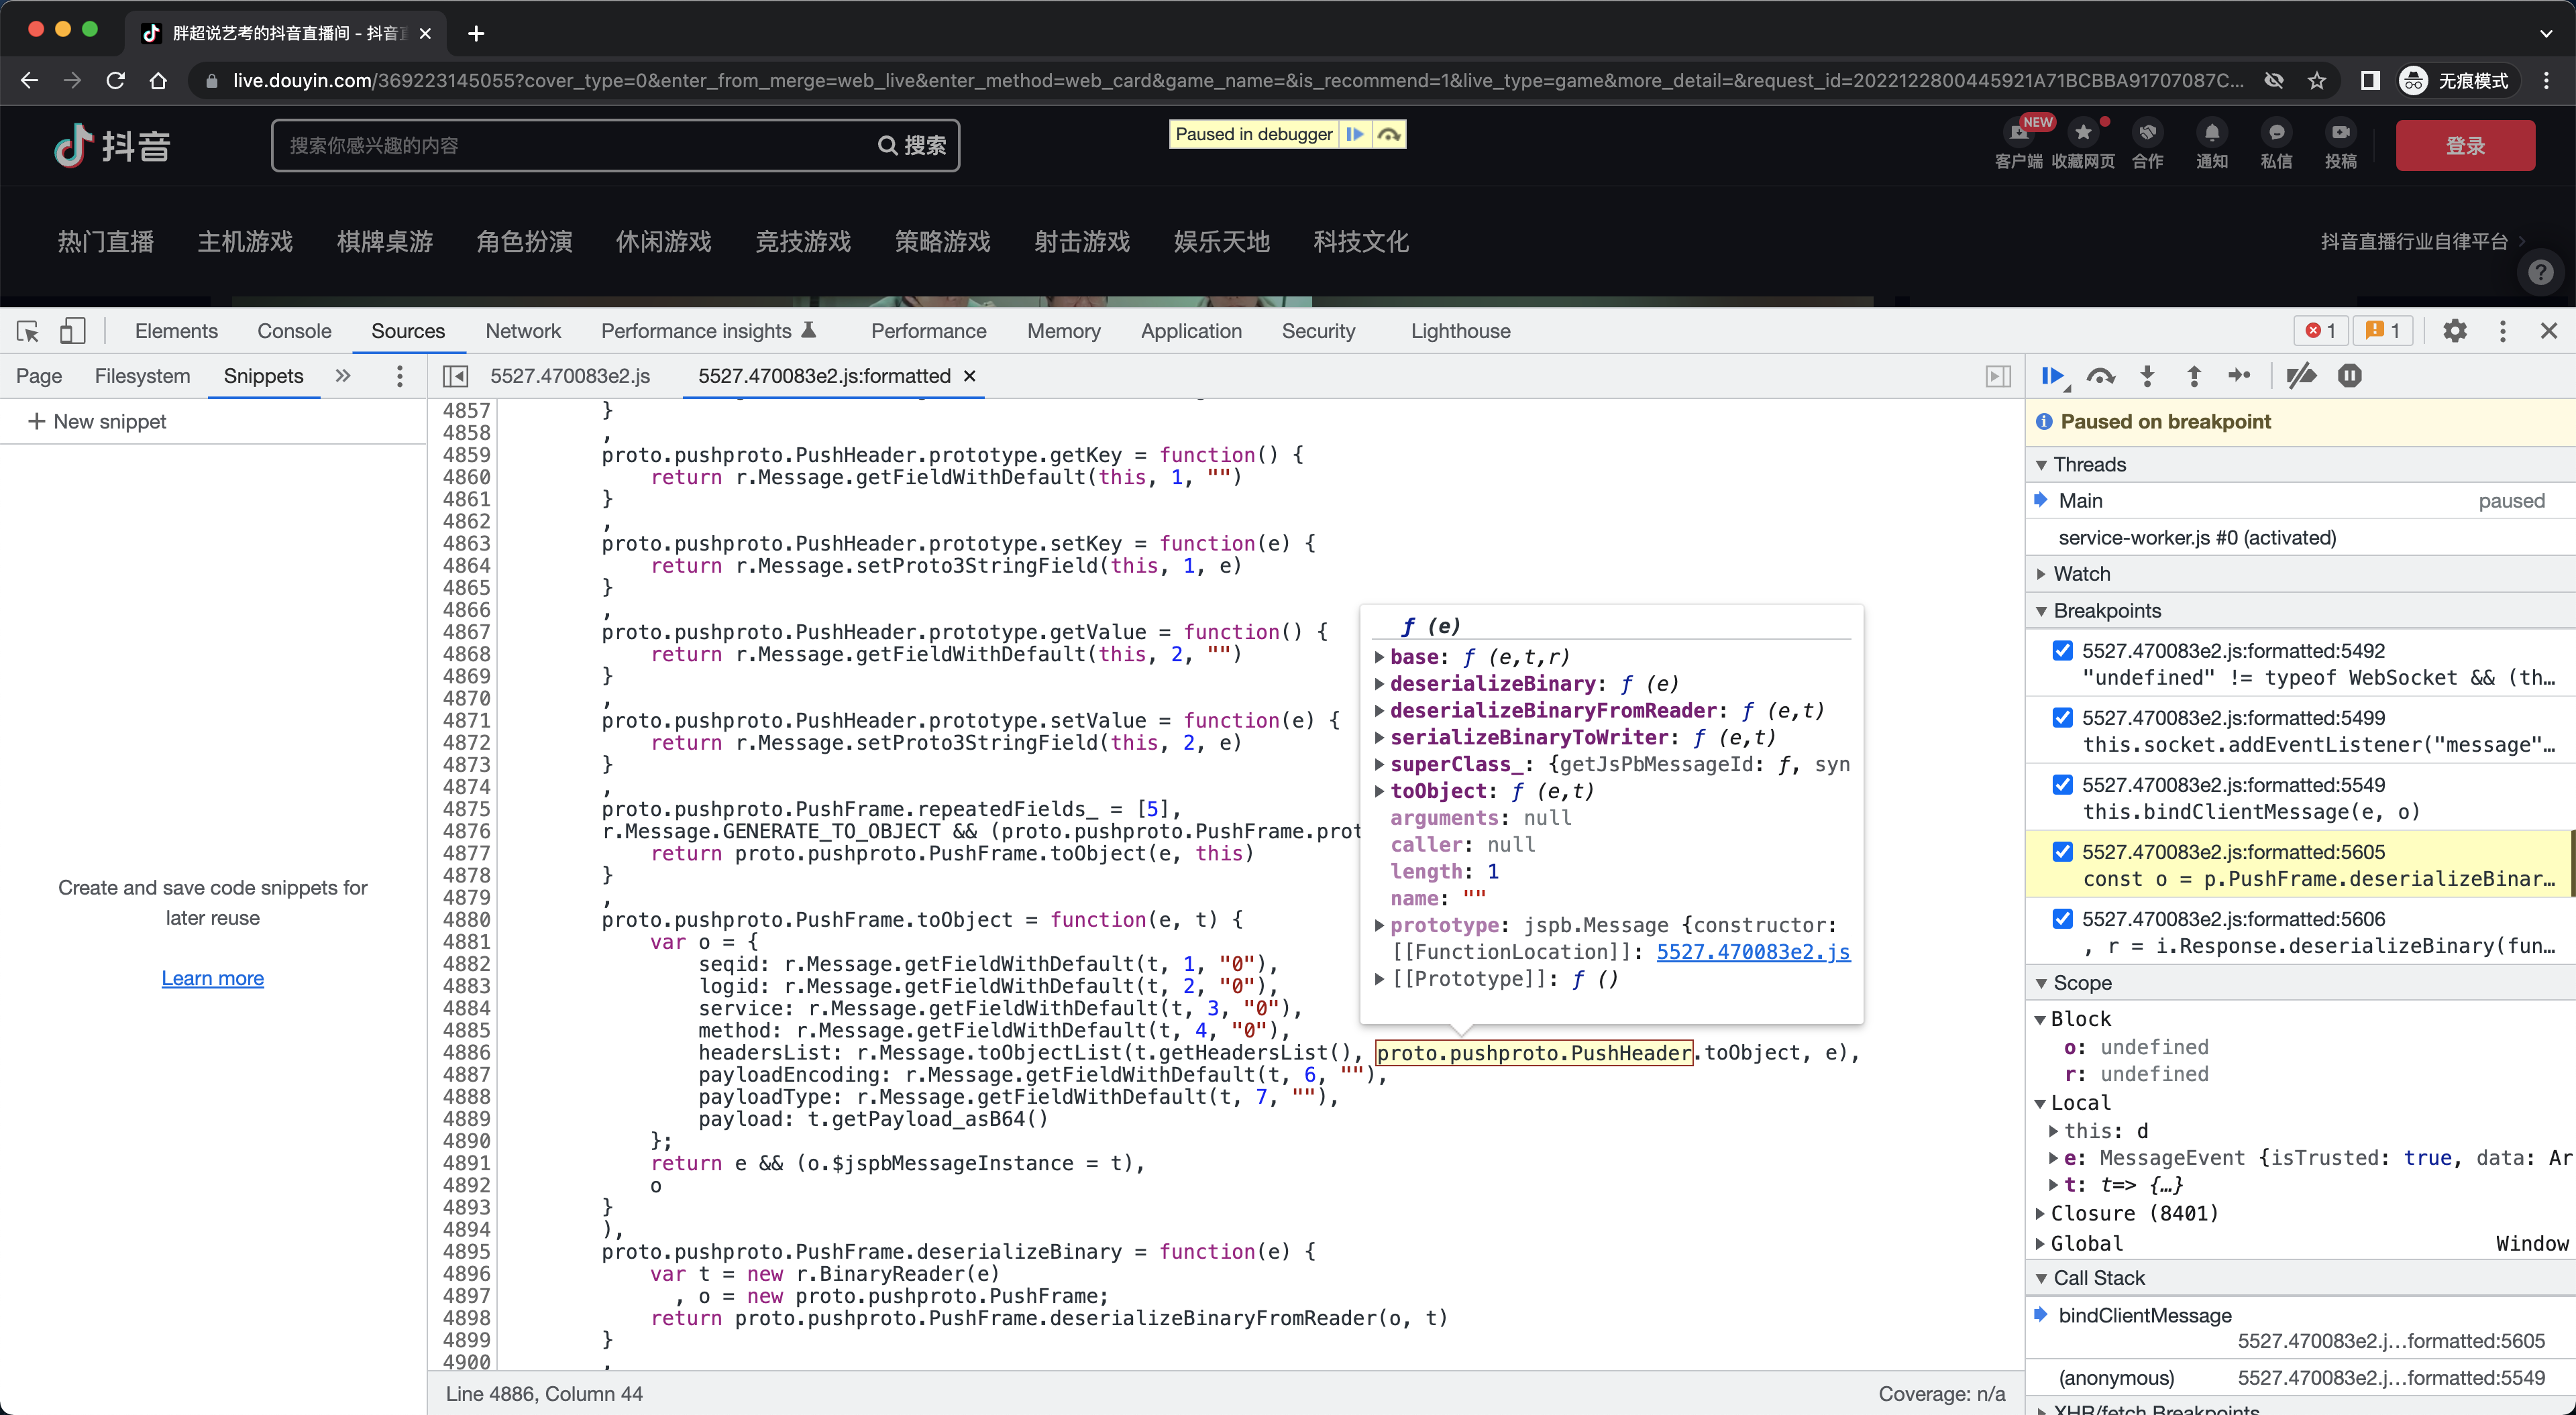The image size is (2576, 1415).
Task: Switch to the Network panel
Action: coord(523,331)
